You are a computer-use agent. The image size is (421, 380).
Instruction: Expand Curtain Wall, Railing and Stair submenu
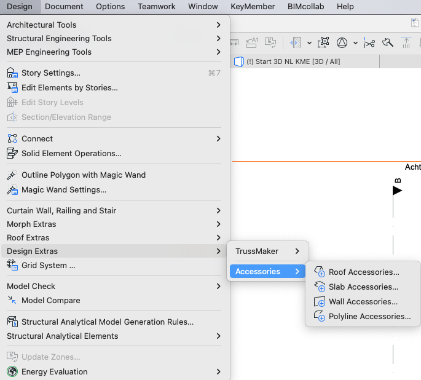click(219, 210)
